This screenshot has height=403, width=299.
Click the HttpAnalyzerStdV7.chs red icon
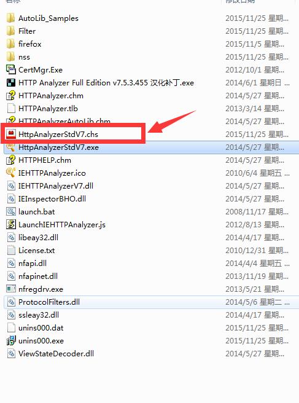pyautogui.click(x=11, y=134)
